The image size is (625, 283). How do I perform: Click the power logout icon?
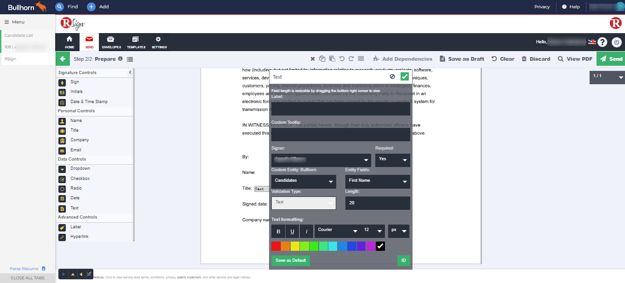616,42
